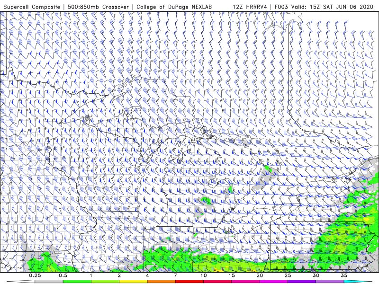379x284 pixels.
Task: Click the 'F003 Valid: 15Z SAT JUN 06 2020' label
Action: pos(324,7)
